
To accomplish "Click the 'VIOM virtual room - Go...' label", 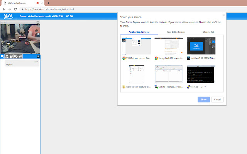I will point(138,58).
